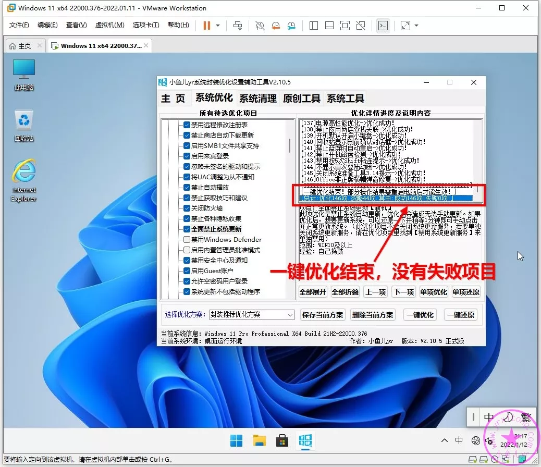Open the 虚拟机(M) menu

click(x=109, y=25)
